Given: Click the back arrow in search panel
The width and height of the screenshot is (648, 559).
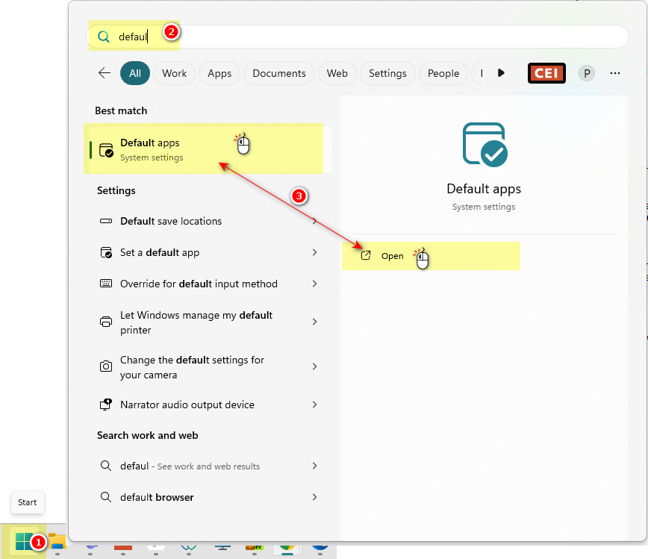Looking at the screenshot, I should click(105, 73).
